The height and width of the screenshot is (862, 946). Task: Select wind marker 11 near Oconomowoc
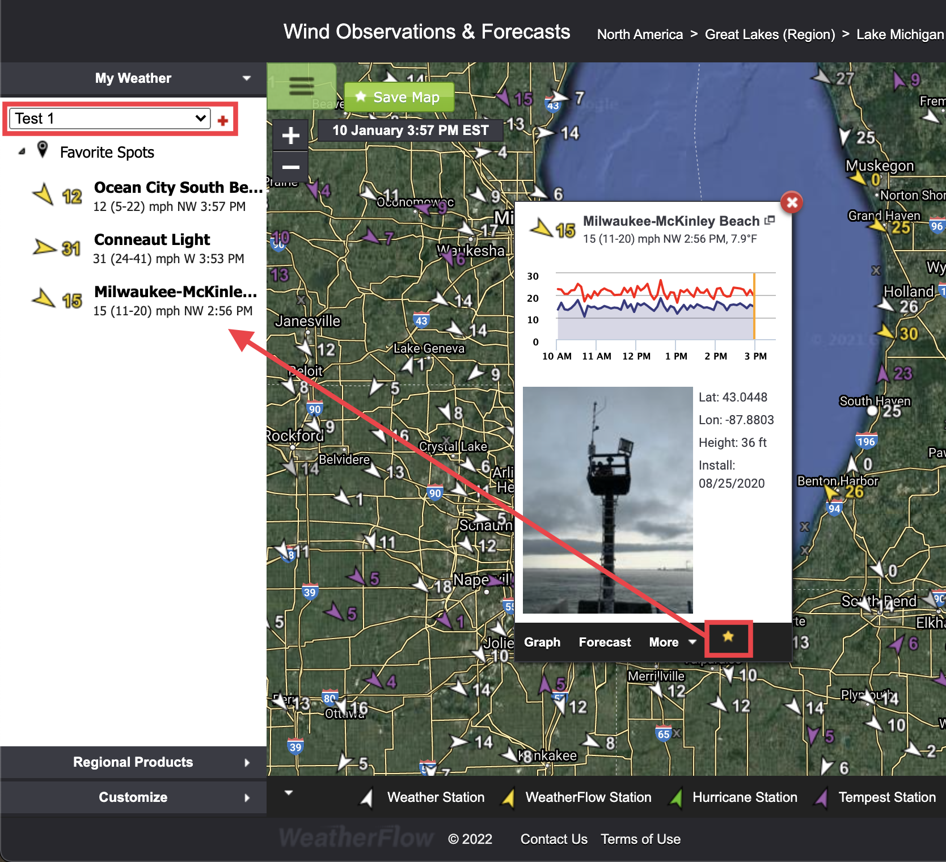[x=379, y=195]
